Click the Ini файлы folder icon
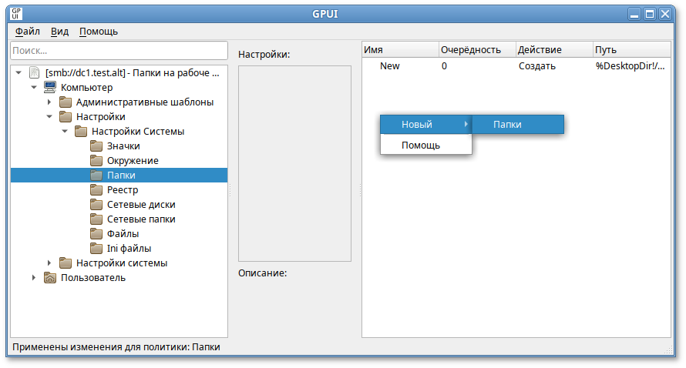 tap(96, 249)
